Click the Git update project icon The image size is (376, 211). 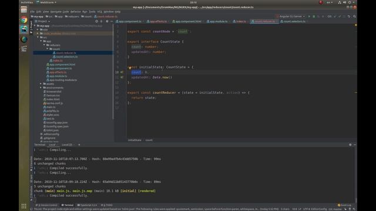pos(335,16)
